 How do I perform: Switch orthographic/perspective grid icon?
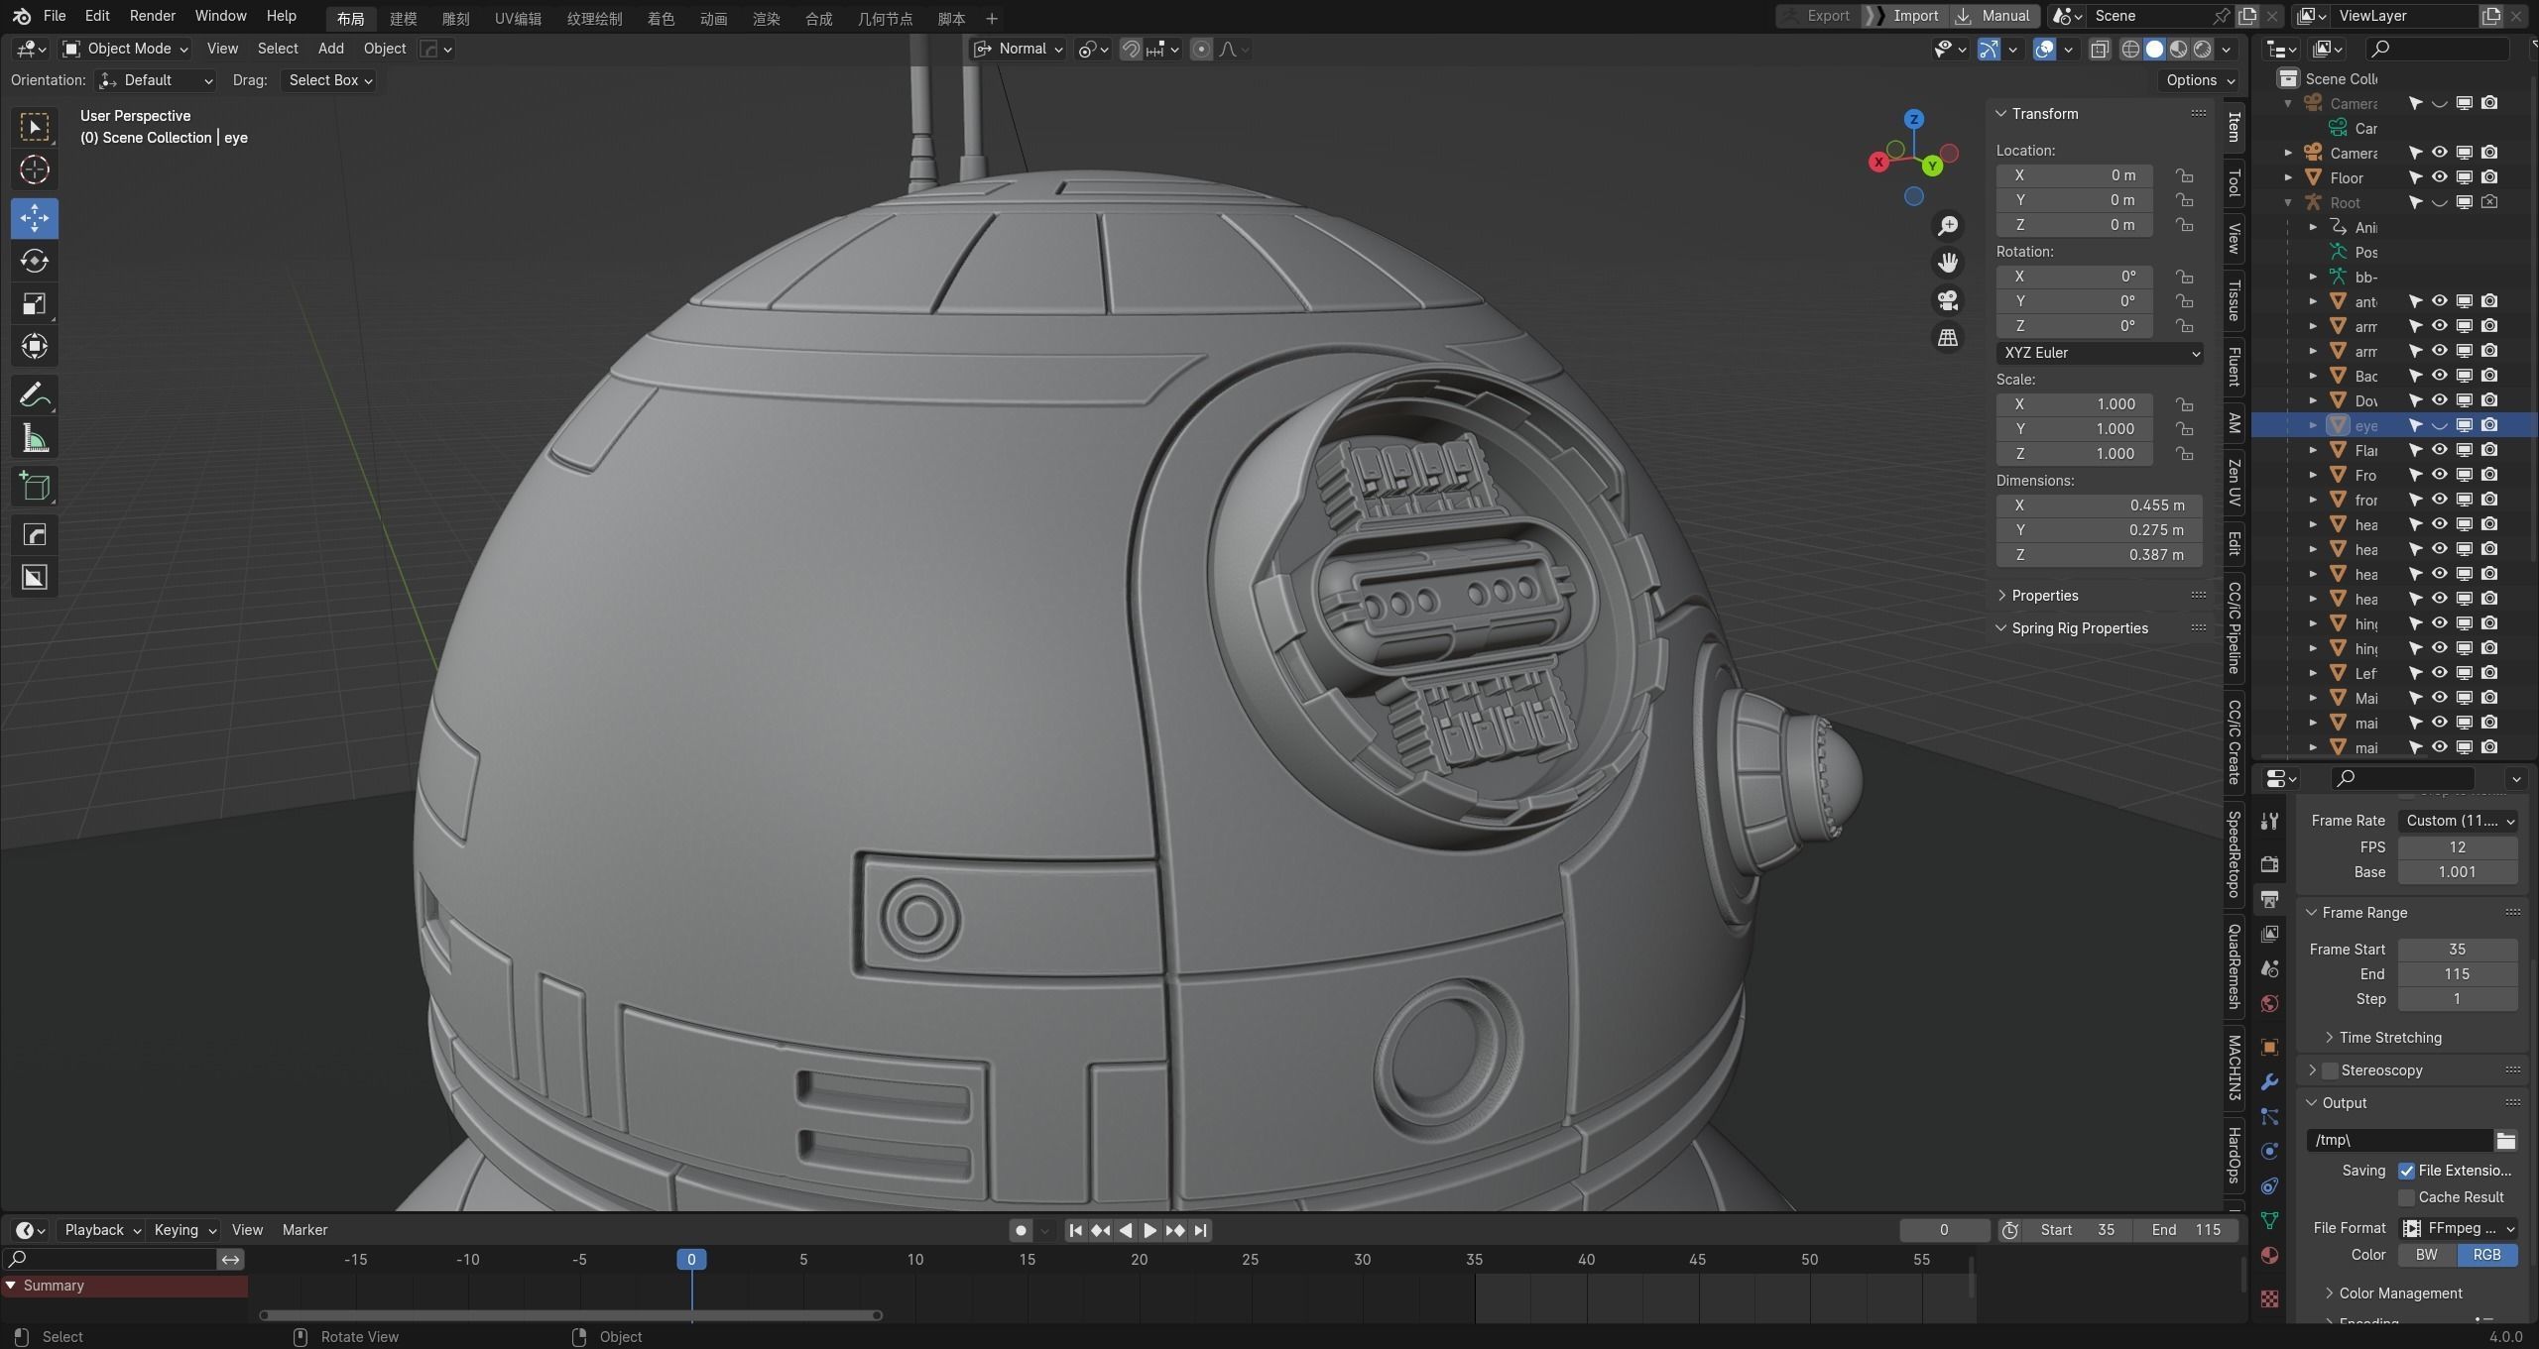pyautogui.click(x=1948, y=338)
